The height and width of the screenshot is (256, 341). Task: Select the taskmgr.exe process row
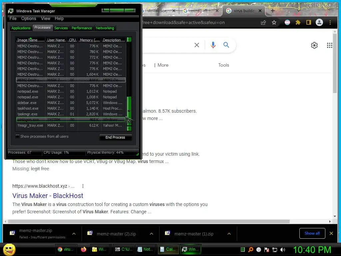point(71,114)
